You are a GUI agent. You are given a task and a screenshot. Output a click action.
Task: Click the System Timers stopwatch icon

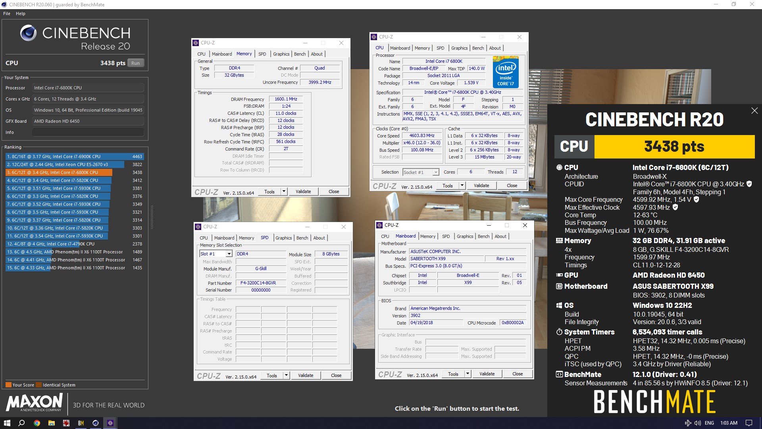click(x=559, y=332)
